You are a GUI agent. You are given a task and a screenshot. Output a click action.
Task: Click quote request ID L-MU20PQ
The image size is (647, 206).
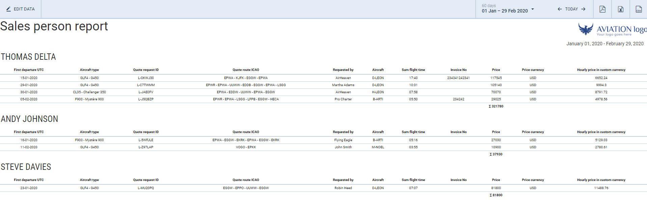pos(146,188)
